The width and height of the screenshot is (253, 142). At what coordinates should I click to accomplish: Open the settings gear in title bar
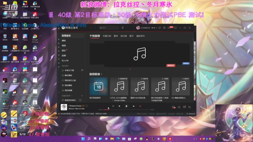164,28
